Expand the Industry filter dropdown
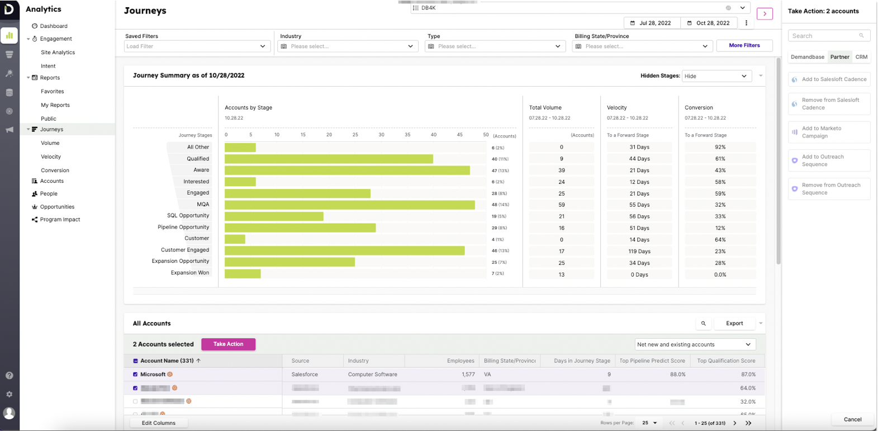 348,46
